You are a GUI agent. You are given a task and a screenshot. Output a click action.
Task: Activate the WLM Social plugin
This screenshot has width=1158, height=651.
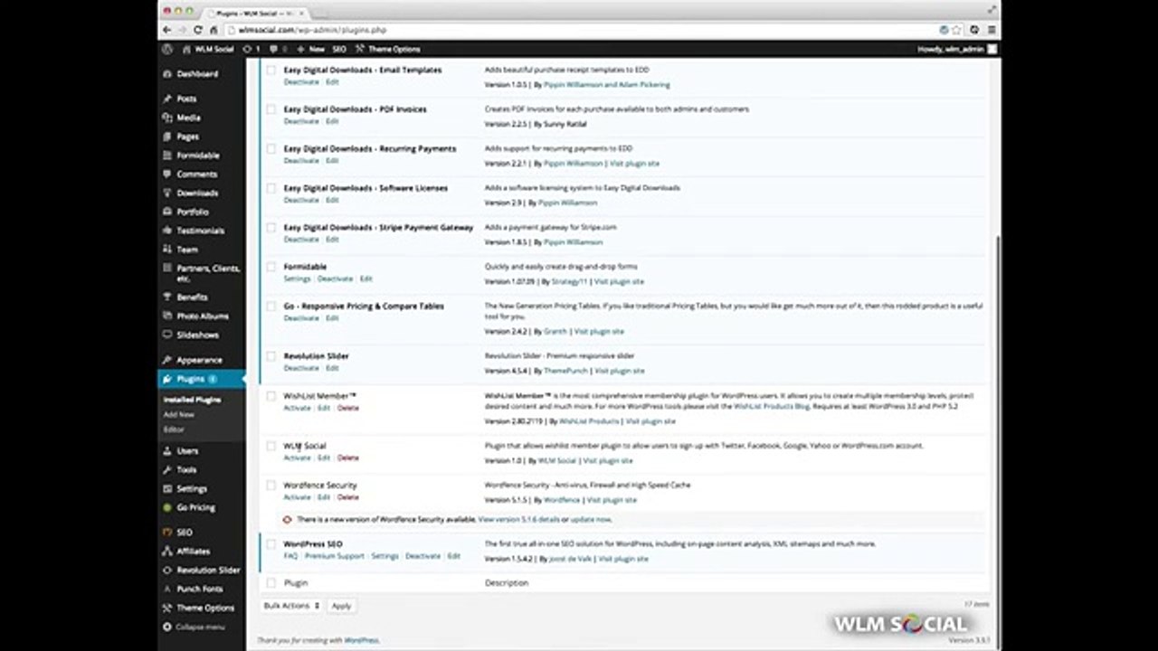(x=297, y=458)
